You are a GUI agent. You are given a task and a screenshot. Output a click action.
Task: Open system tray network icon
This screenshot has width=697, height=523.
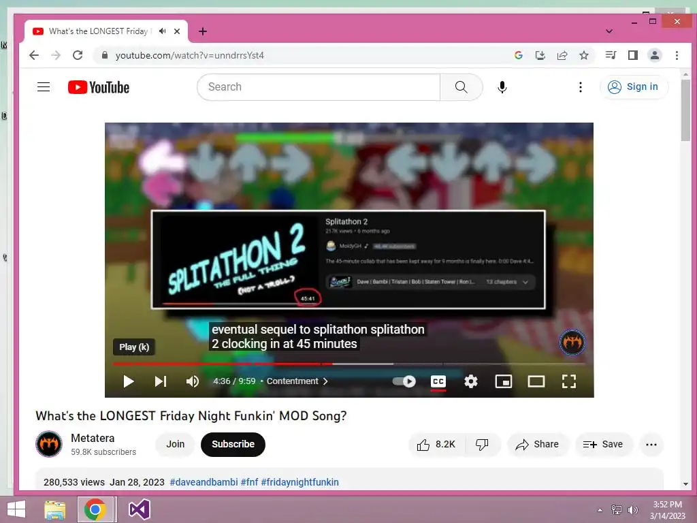pos(617,510)
